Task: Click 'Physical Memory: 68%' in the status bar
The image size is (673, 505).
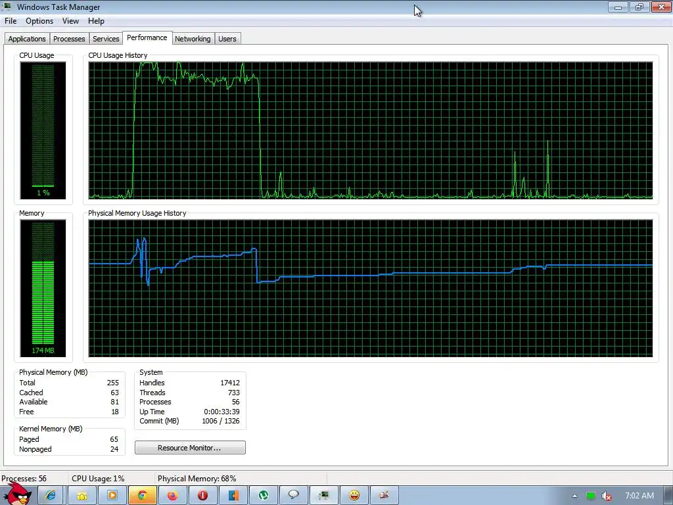Action: [x=197, y=479]
